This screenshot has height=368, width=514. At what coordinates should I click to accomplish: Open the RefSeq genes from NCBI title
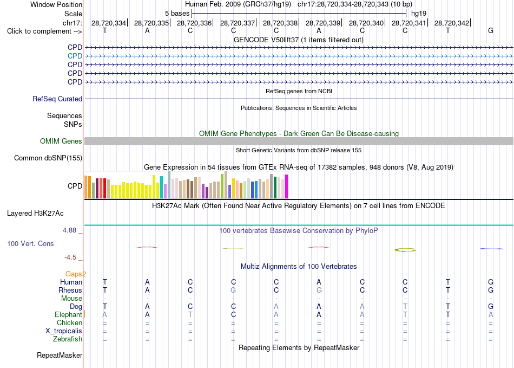point(299,91)
